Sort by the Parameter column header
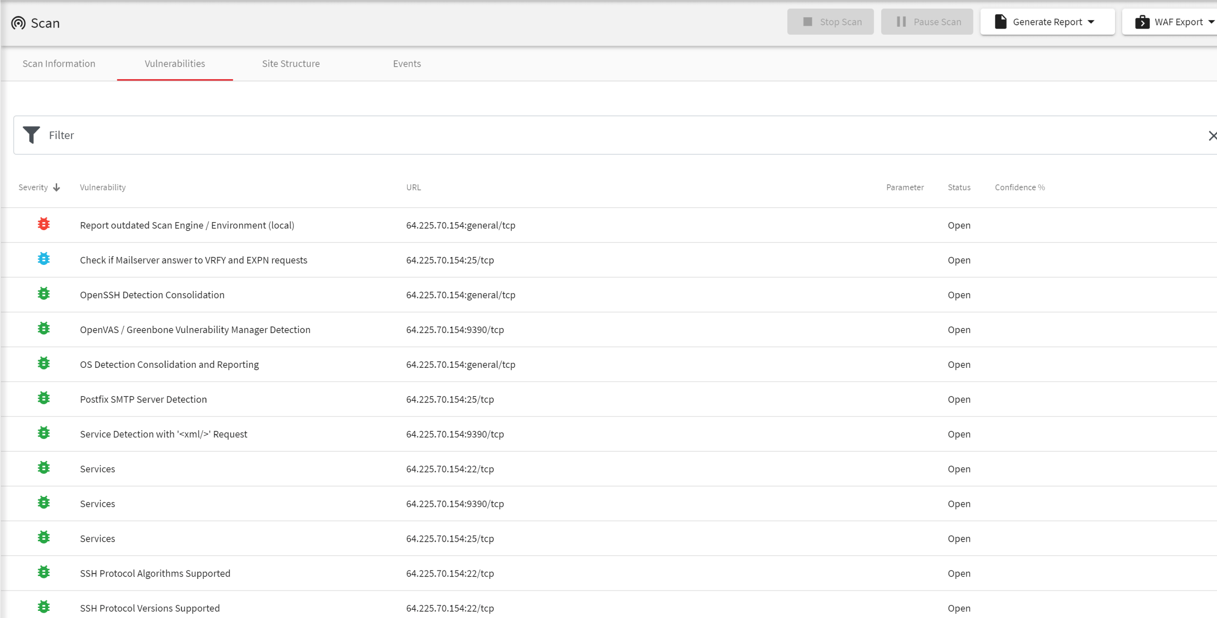This screenshot has height=618, width=1217. coord(905,187)
